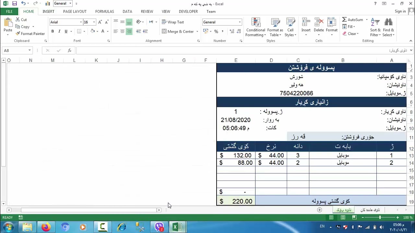Open the Clear dropdown in Editing group
This screenshot has height=233, width=415.
click(x=350, y=34)
